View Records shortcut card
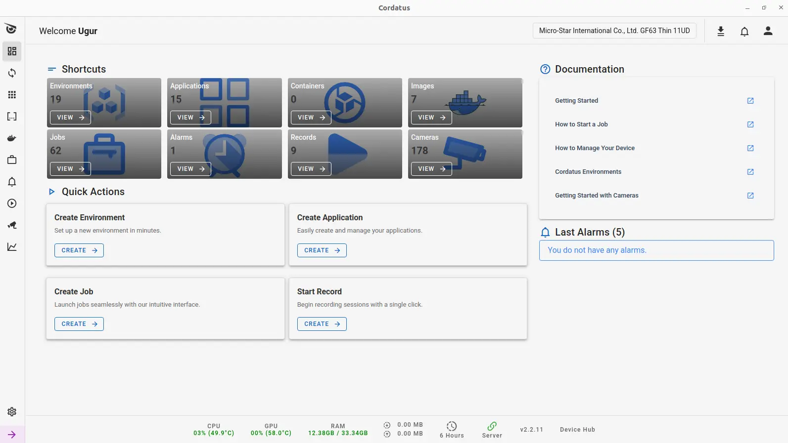This screenshot has width=788, height=443. pyautogui.click(x=311, y=169)
